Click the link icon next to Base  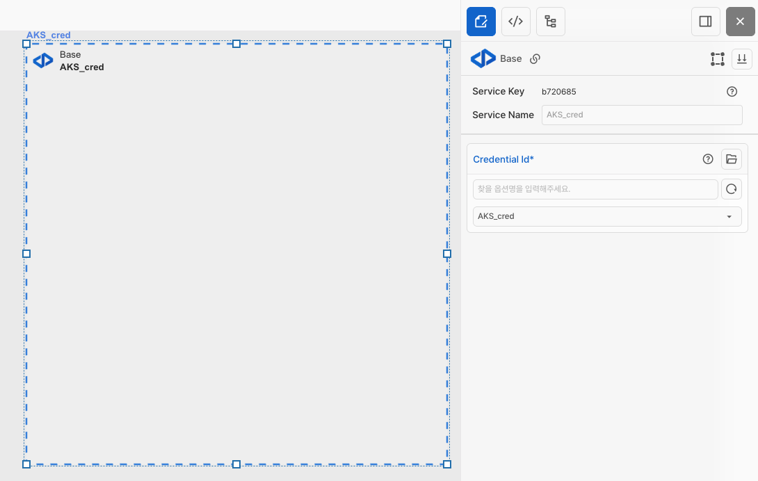tap(535, 59)
